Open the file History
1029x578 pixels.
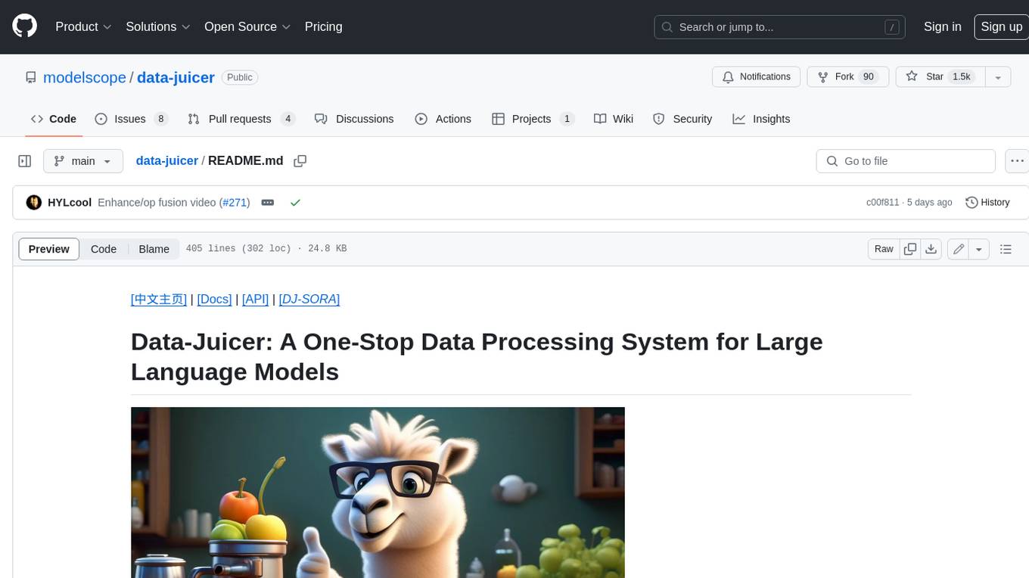click(987, 202)
